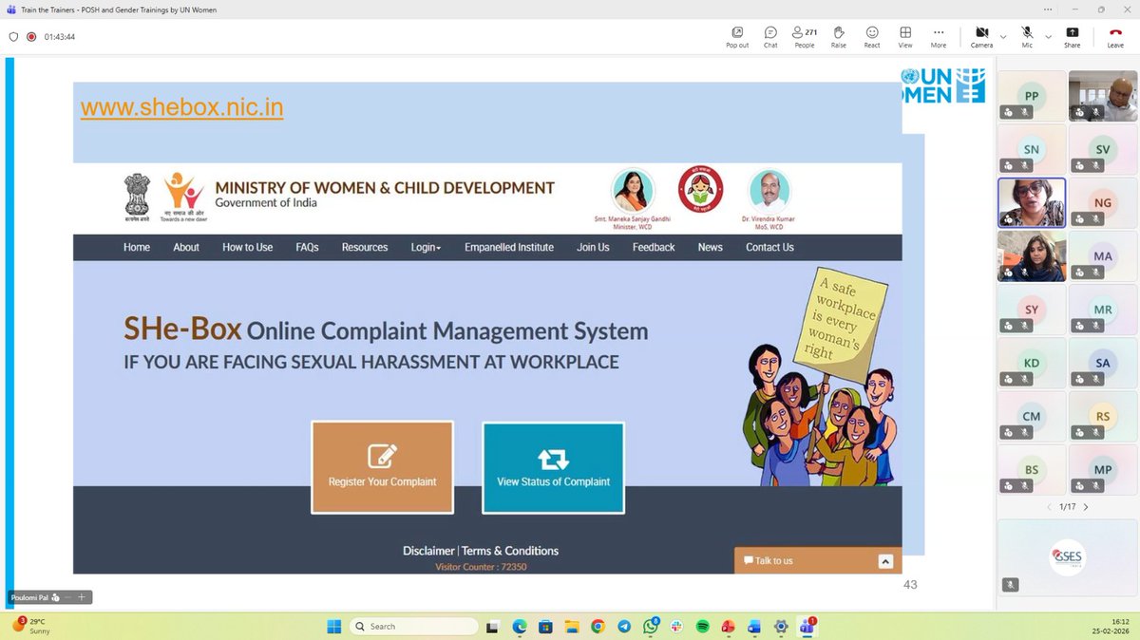The height and width of the screenshot is (640, 1140).
Task: Open the Windows Start menu
Action: point(333,627)
